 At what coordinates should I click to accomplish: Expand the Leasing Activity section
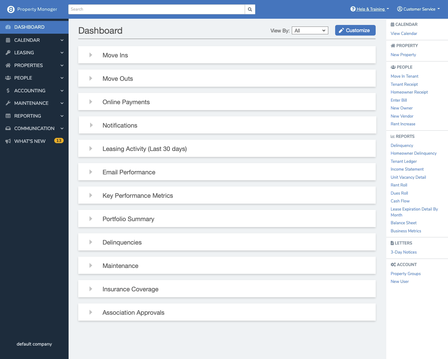tap(91, 148)
